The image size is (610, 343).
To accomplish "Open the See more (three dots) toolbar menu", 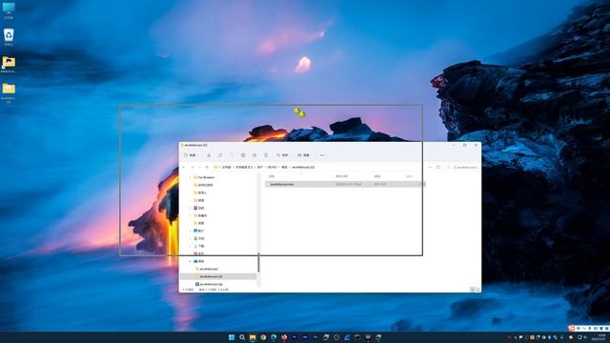I will tap(322, 155).
